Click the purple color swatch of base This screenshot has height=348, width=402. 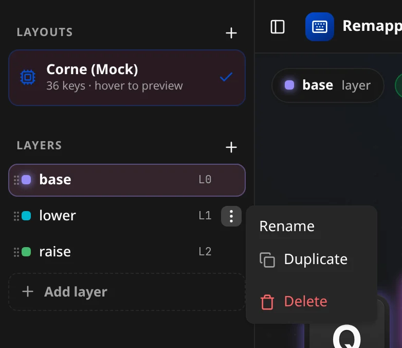26,180
